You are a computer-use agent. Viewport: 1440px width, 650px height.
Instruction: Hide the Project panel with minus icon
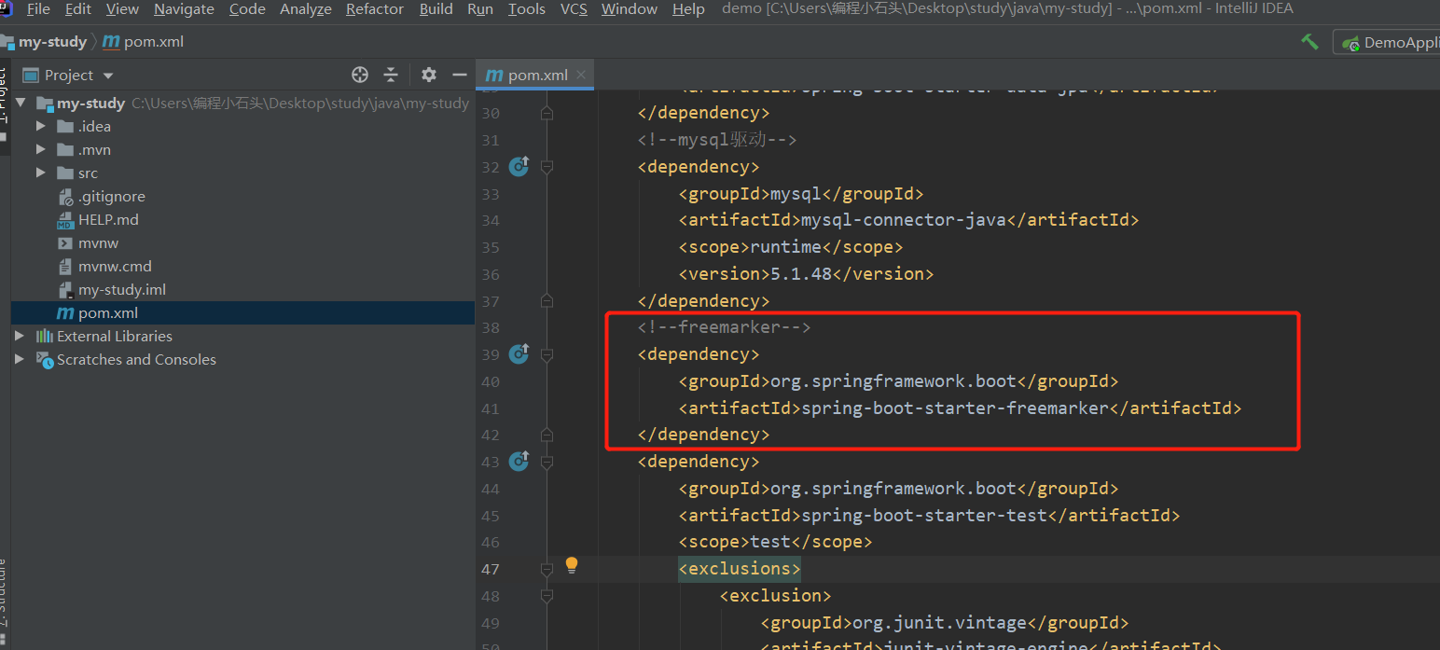pyautogui.click(x=459, y=75)
